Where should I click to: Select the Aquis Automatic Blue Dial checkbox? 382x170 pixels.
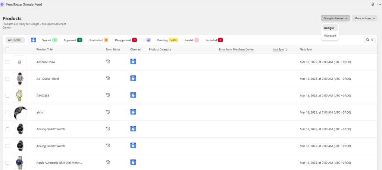(7, 163)
